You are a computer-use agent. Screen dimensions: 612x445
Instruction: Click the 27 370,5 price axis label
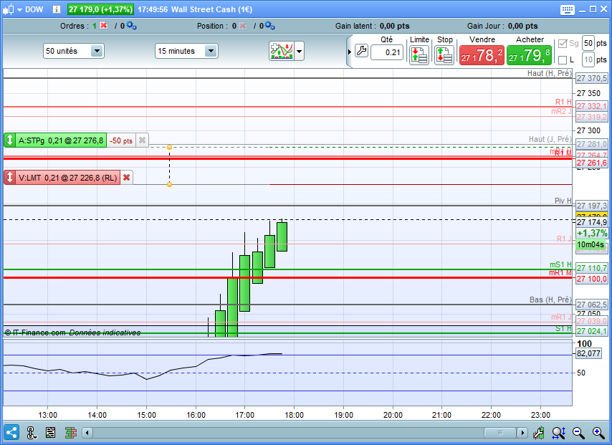pos(592,78)
